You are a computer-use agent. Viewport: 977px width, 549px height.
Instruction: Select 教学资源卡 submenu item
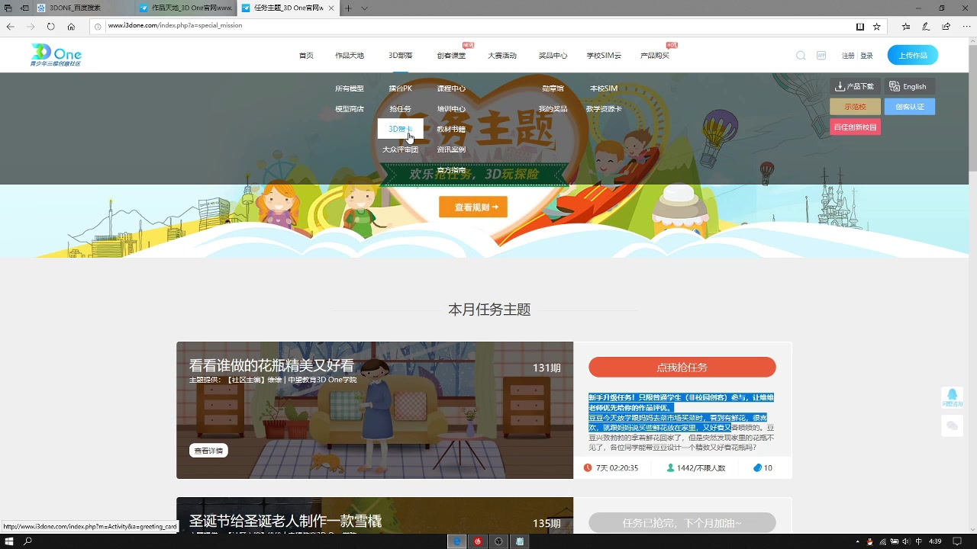604,109
